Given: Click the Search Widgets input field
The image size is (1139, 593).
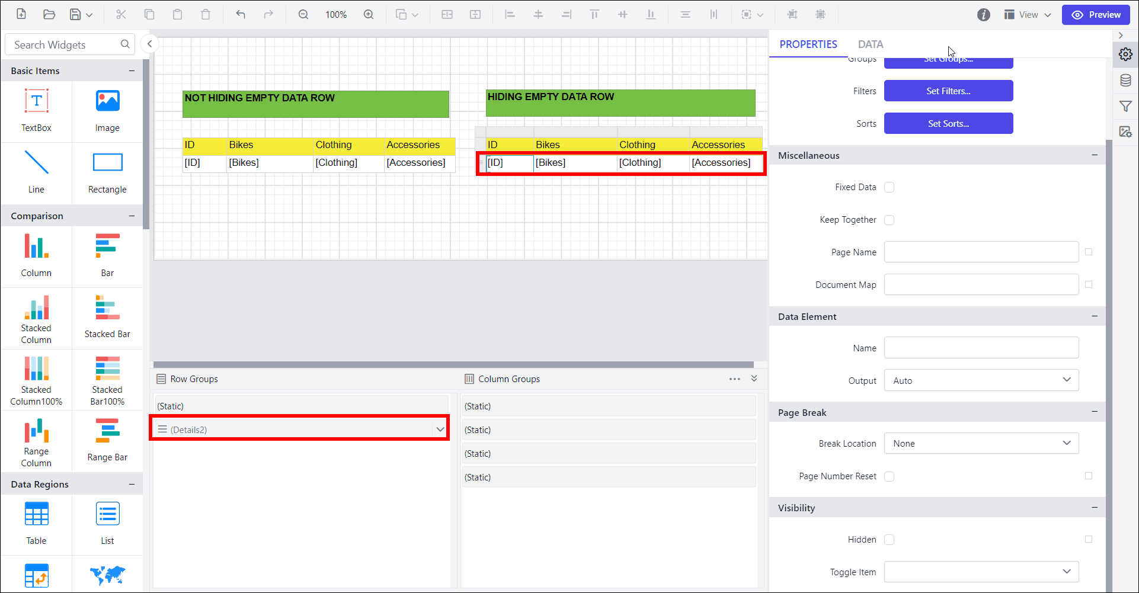Looking at the screenshot, I should point(65,45).
